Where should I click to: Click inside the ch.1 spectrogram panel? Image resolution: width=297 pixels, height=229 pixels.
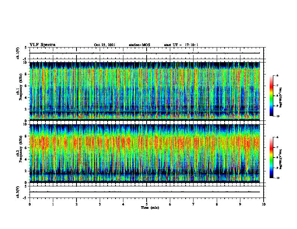(x=145, y=91)
